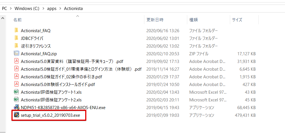This screenshot has width=285, height=133.
Task: Click date 2020/02/10 20:53
Action: 163,54
